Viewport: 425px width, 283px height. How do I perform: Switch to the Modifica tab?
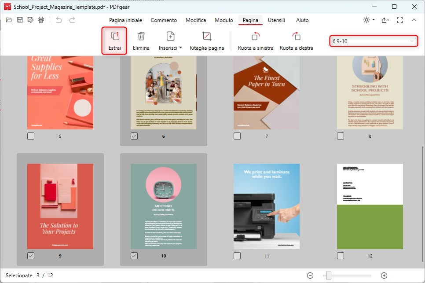click(195, 20)
